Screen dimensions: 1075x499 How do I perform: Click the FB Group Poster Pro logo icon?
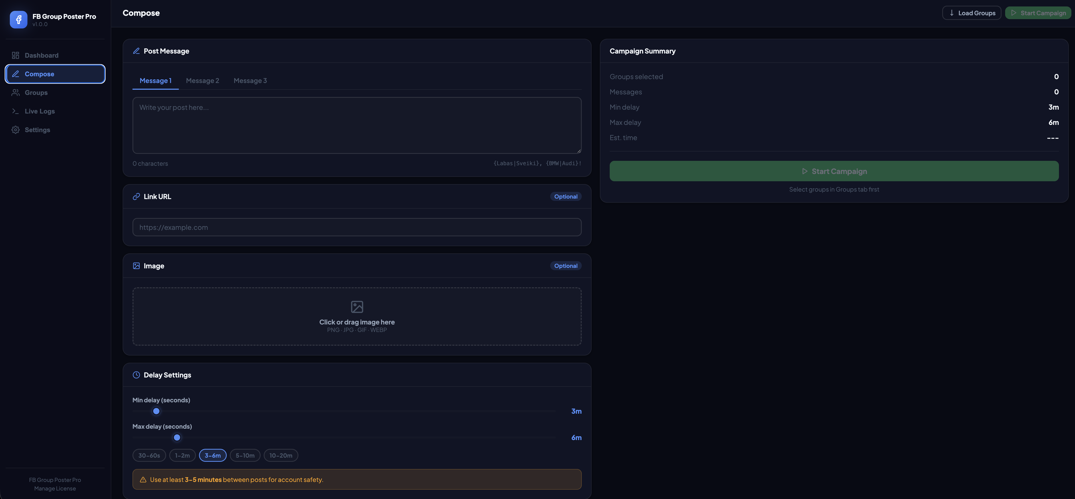coord(18,20)
